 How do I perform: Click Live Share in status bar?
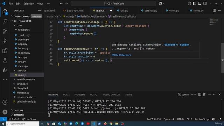click(29, 119)
